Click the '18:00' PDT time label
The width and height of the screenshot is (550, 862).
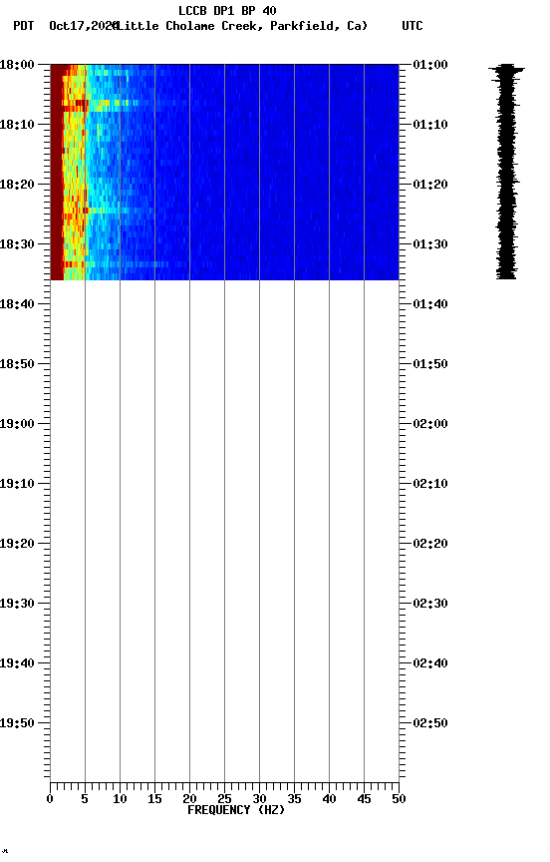pyautogui.click(x=17, y=65)
